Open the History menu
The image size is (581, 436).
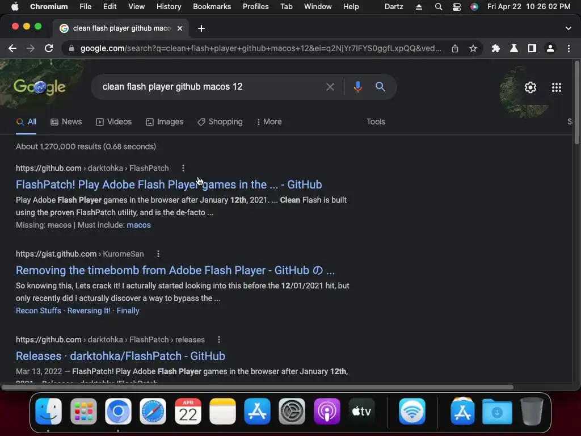(x=169, y=6)
